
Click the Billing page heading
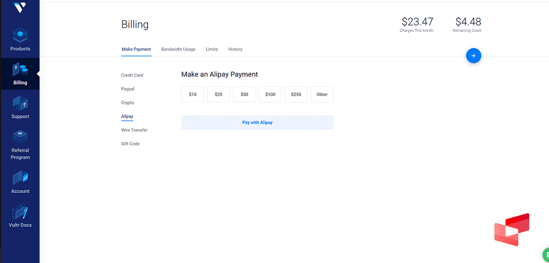tap(135, 24)
